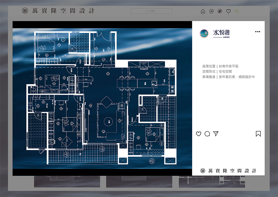
Task: Open the three-dot post options menu
Action: click(x=258, y=32)
